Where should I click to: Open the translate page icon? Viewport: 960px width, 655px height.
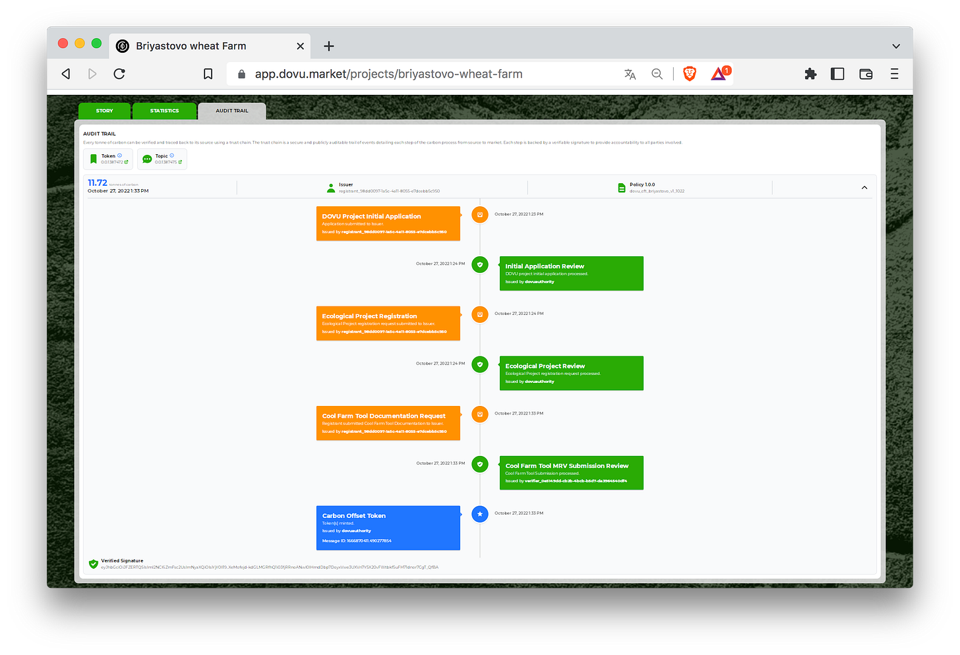[630, 74]
